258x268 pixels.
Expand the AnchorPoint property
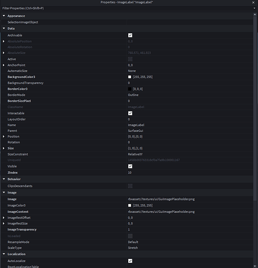(x=4, y=65)
